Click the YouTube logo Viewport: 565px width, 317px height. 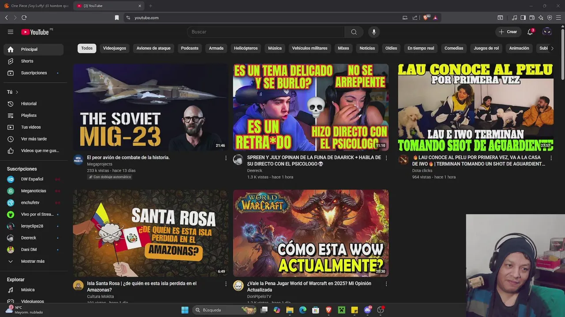[35, 32]
